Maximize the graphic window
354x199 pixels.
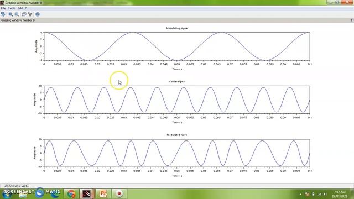pos(337,2)
